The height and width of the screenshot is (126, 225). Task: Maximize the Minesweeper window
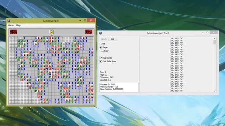coord(85,20)
